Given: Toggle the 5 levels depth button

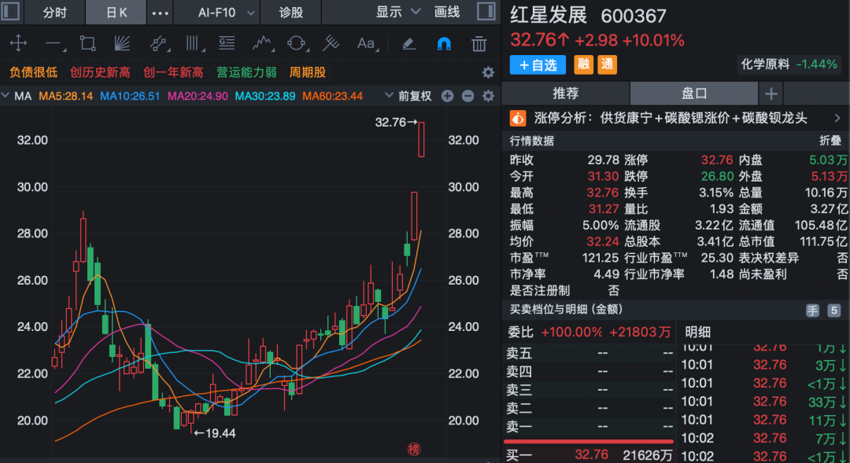Looking at the screenshot, I should tap(833, 311).
